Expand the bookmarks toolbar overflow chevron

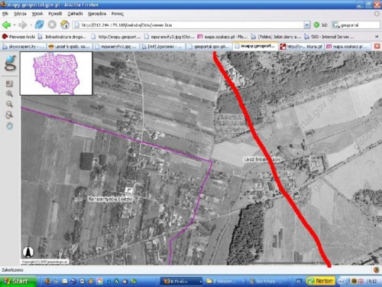tap(377, 37)
